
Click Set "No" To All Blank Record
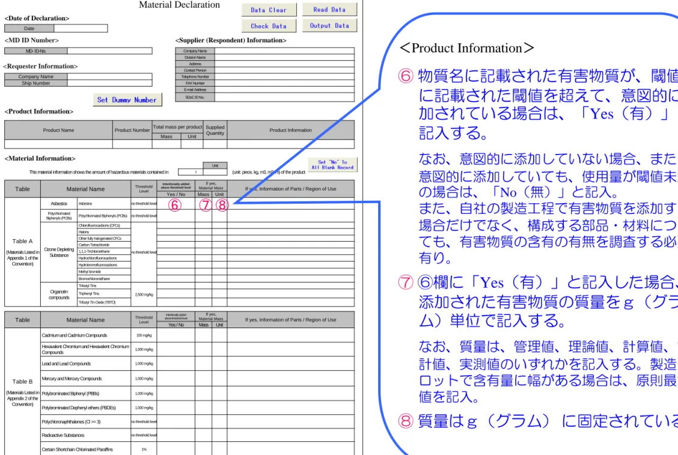click(332, 165)
